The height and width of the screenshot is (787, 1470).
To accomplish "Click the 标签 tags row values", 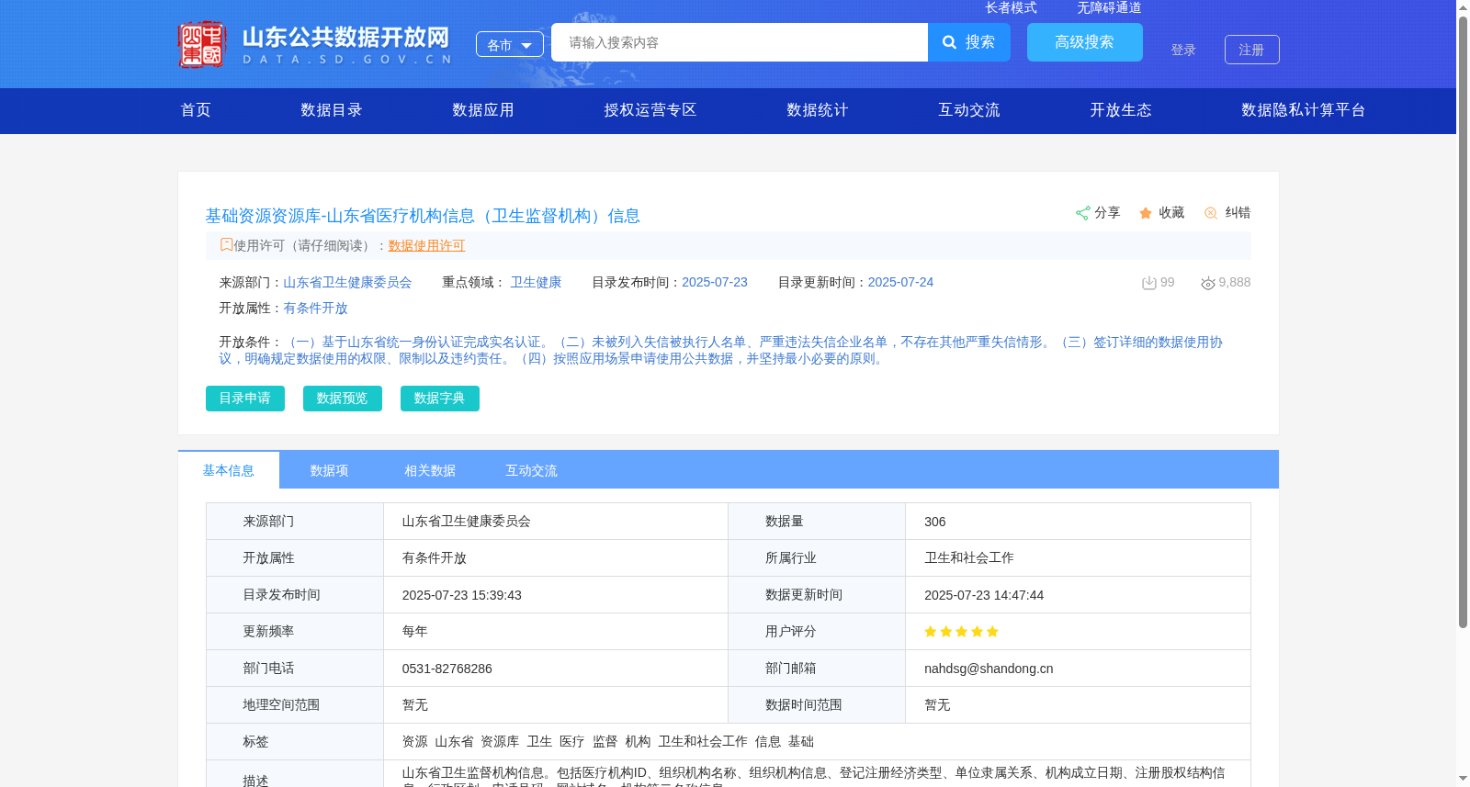I will 608,742.
